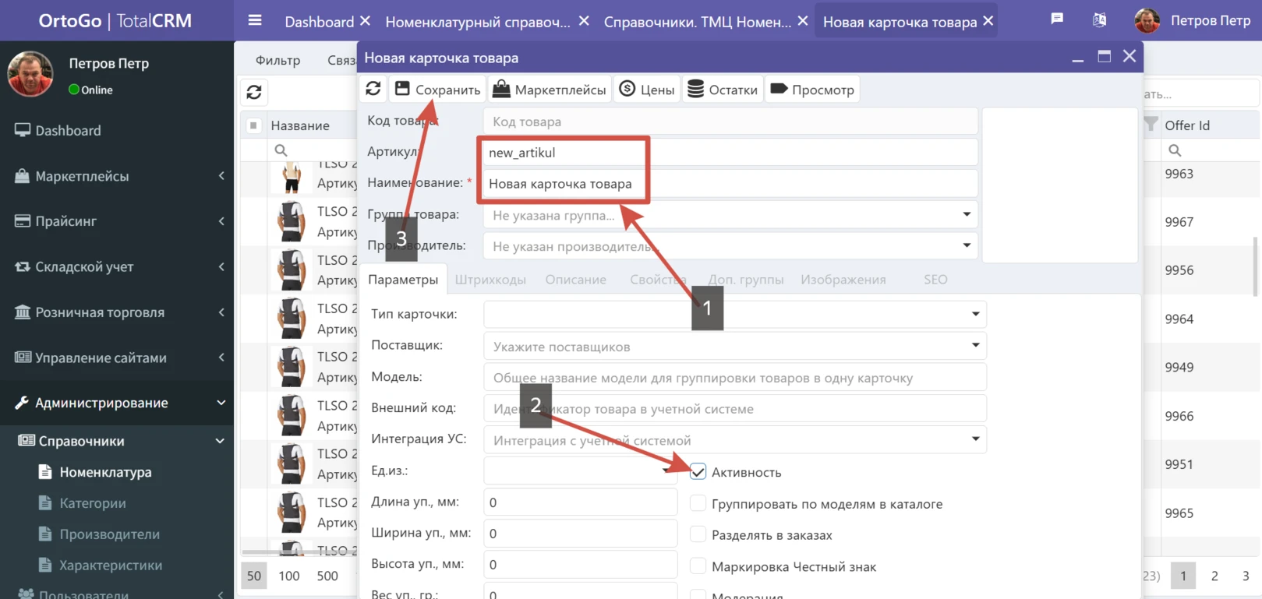
Task: Switch to the Штрихкоды tab
Action: (x=490, y=280)
